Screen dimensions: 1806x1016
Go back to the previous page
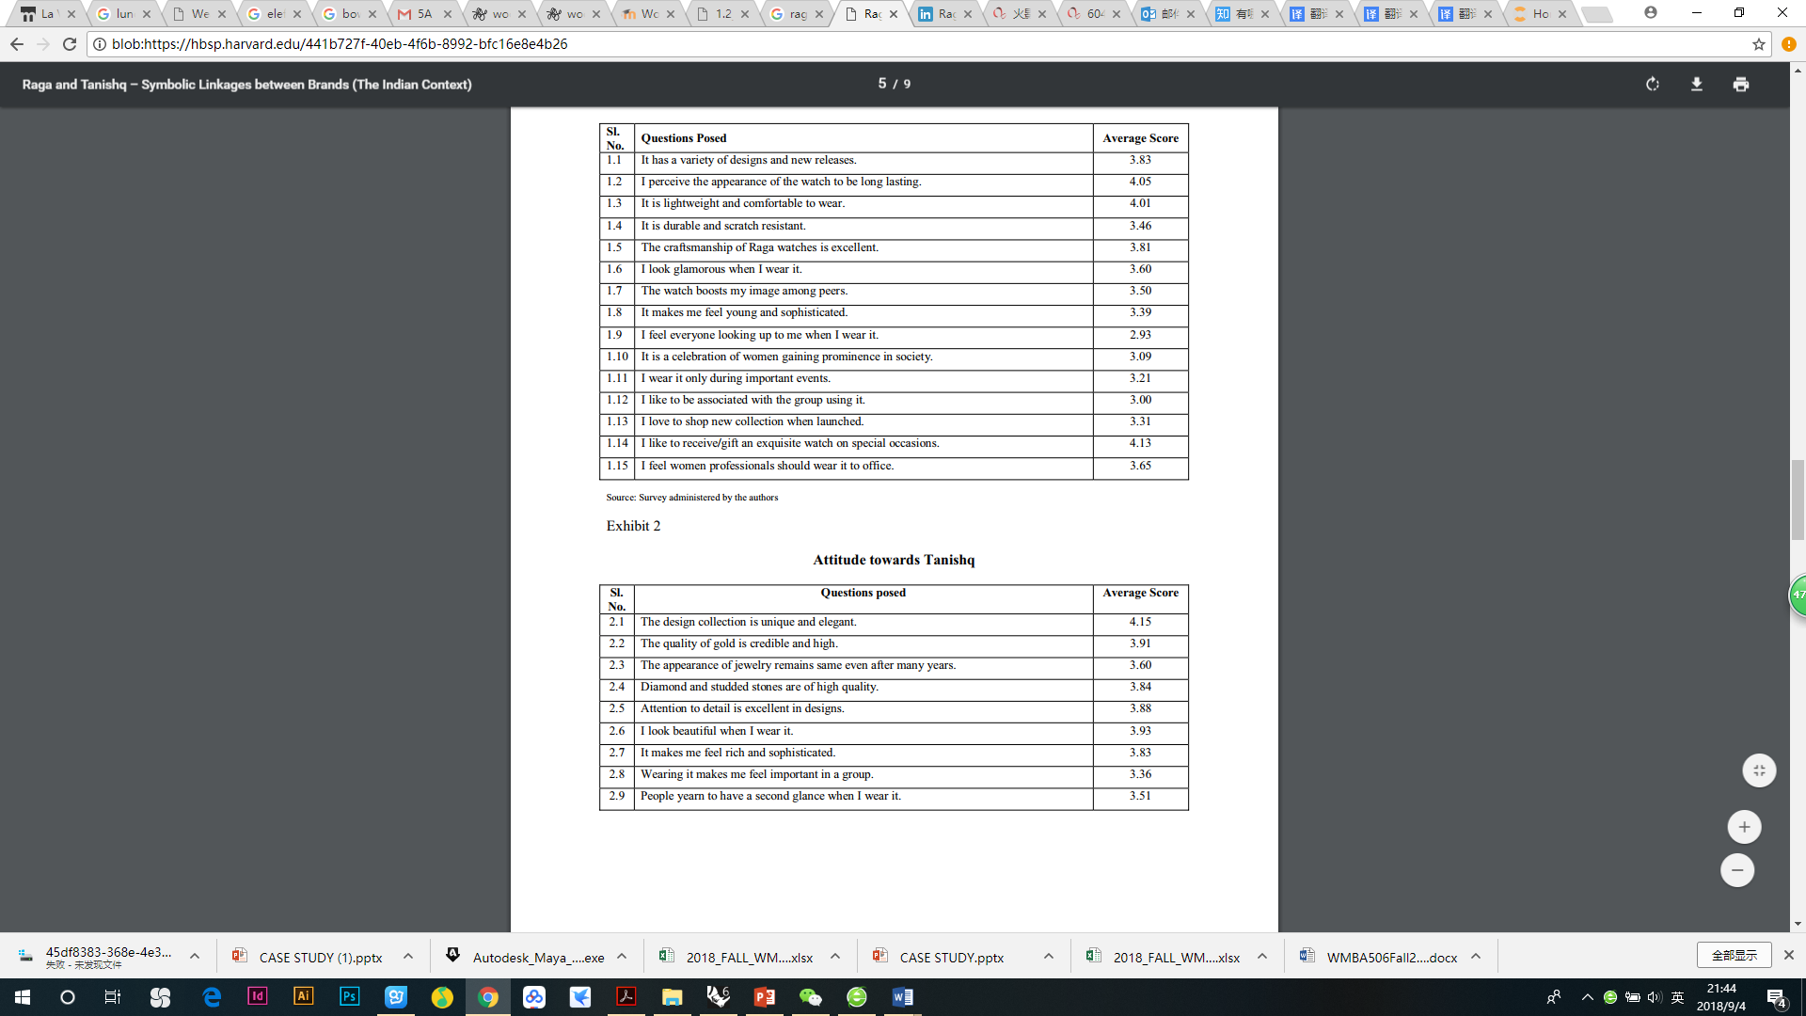point(17,44)
